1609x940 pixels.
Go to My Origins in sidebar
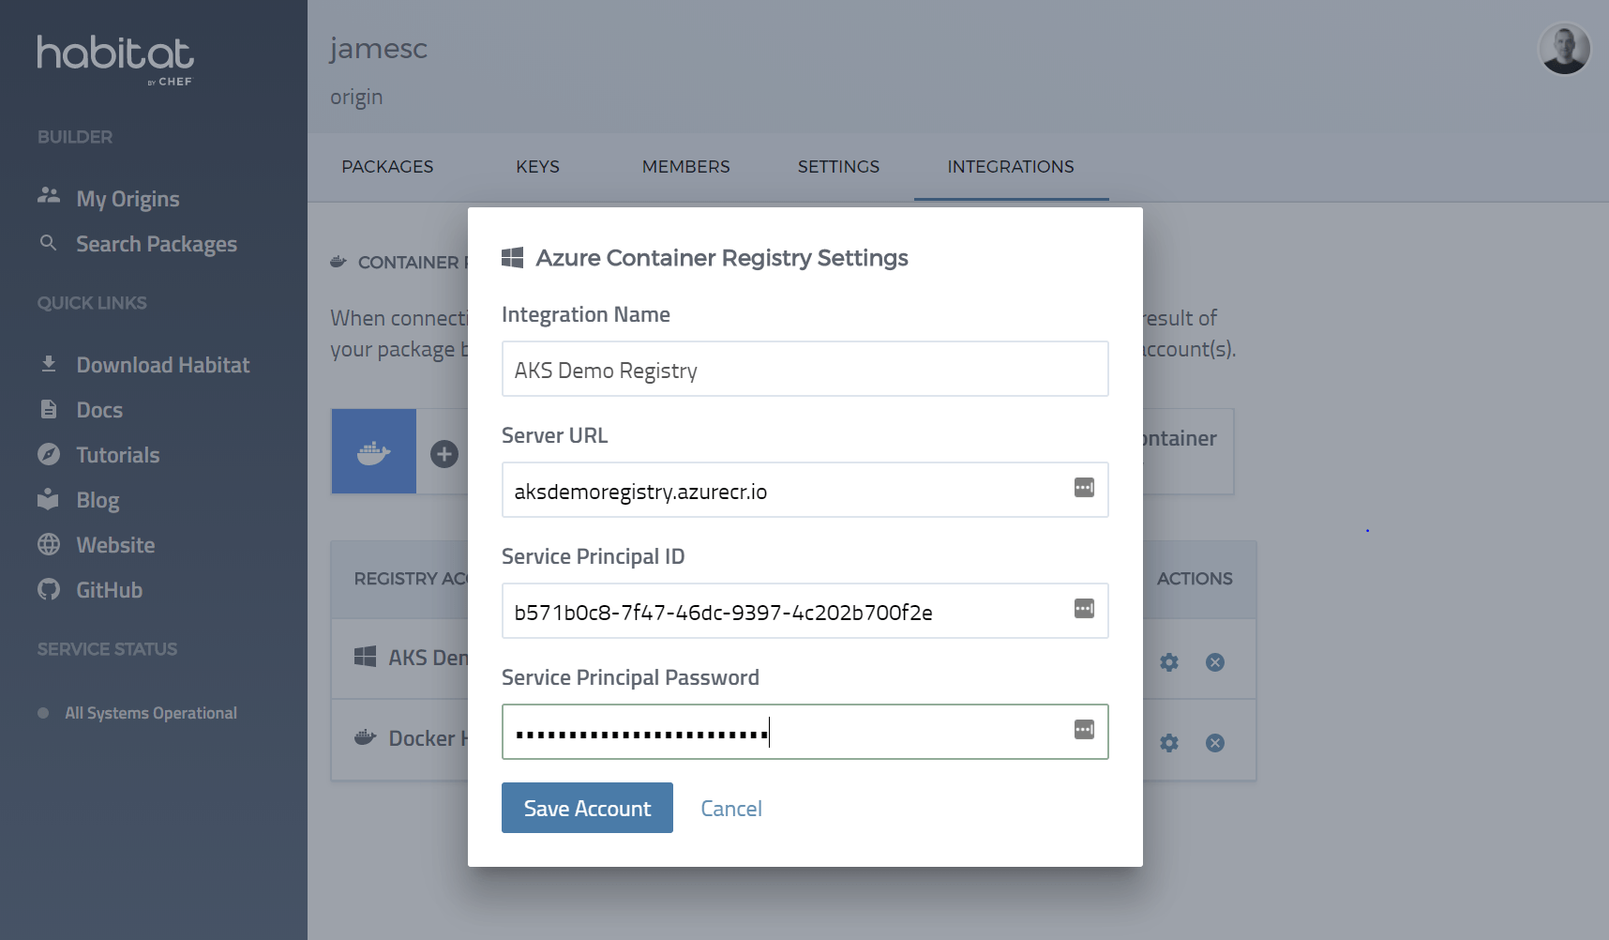pos(128,199)
